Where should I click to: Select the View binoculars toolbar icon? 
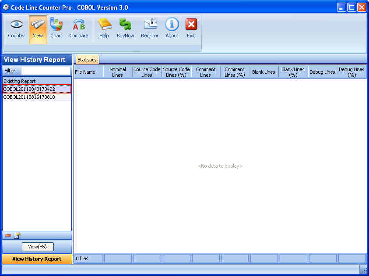38,29
